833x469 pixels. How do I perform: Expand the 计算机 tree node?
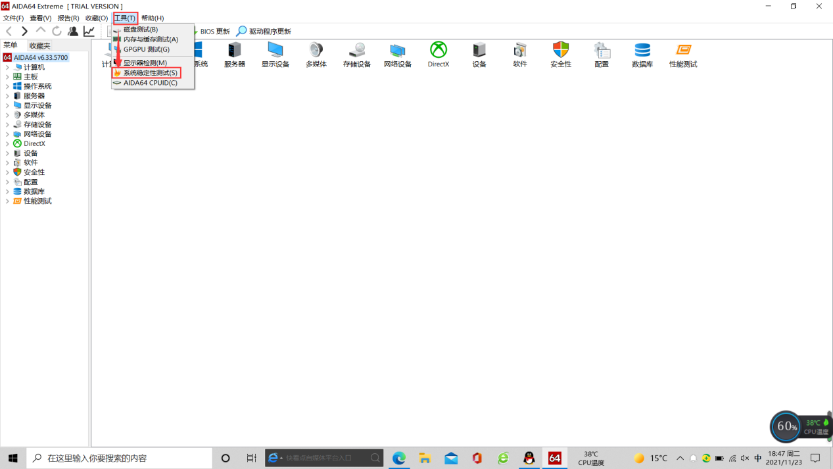pos(7,67)
